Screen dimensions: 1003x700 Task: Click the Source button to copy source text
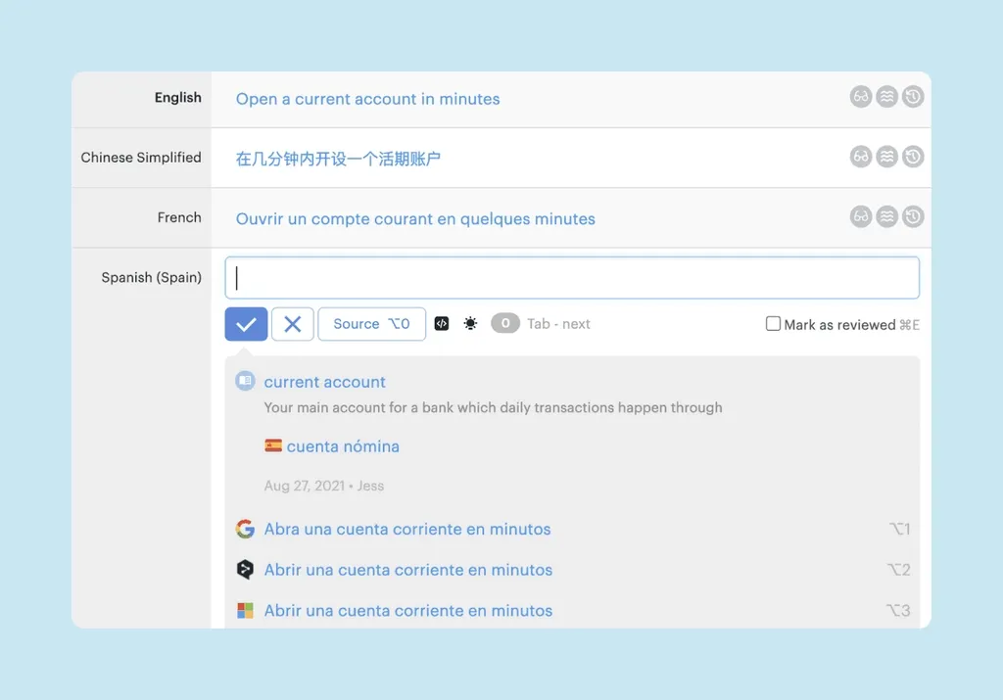pyautogui.click(x=371, y=324)
